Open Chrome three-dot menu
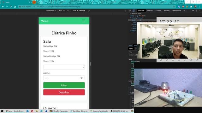 (x=199, y=7)
